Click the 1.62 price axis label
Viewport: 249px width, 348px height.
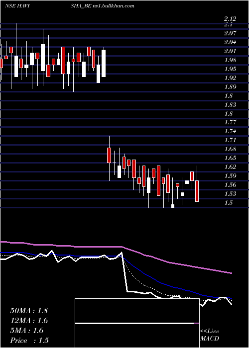click(230, 167)
